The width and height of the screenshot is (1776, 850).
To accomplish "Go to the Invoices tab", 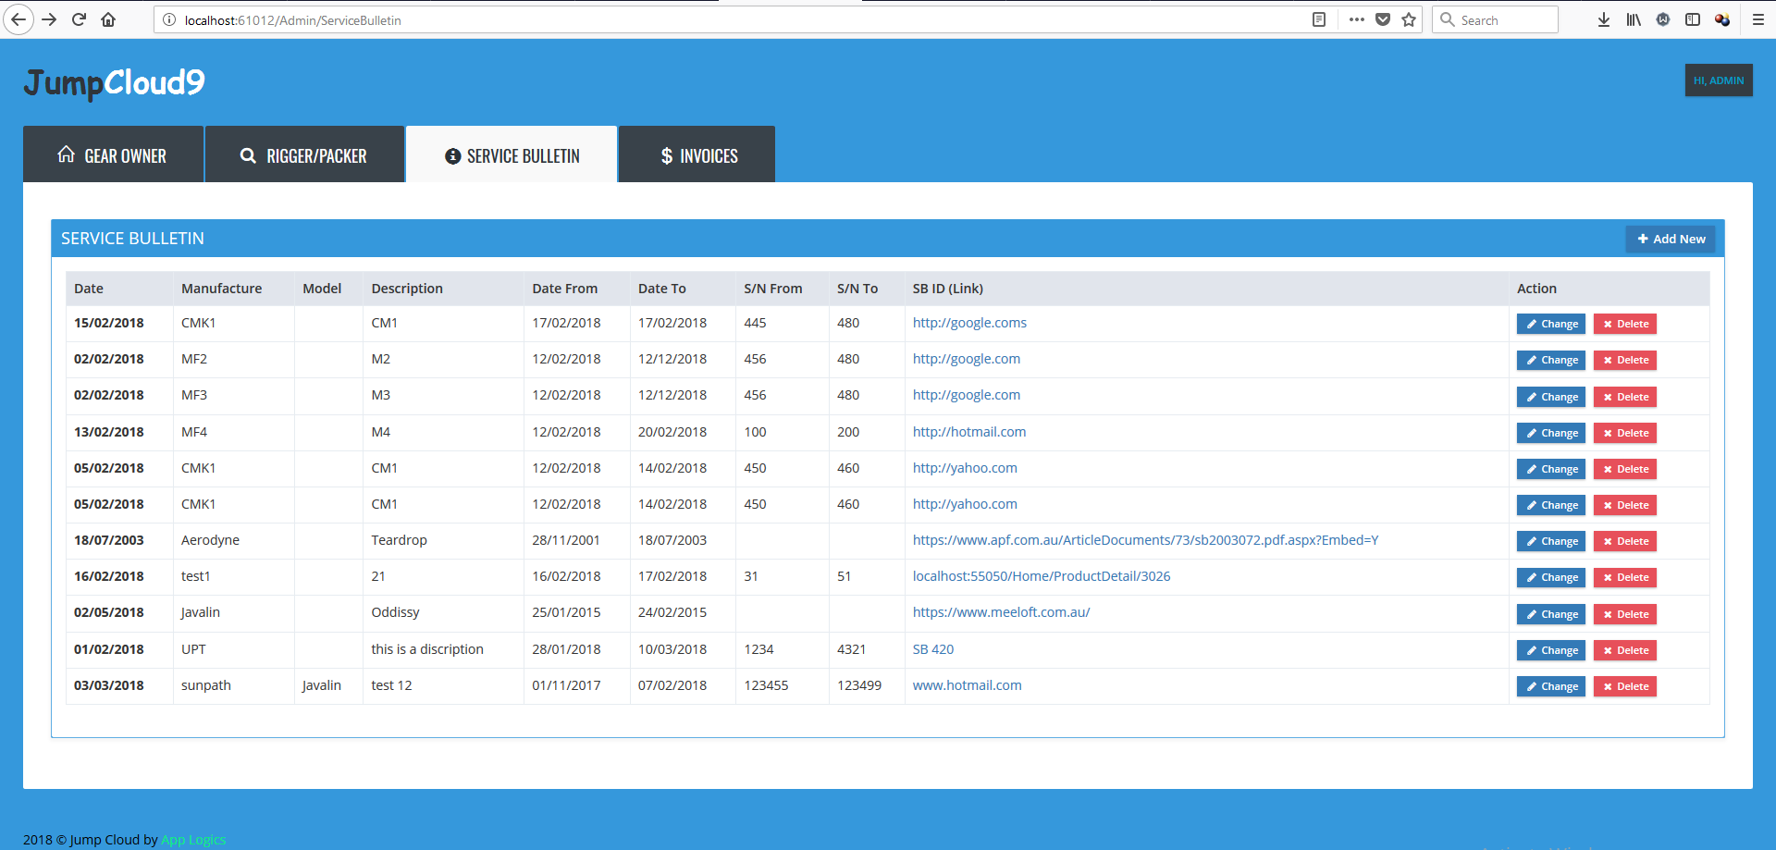I will (697, 155).
